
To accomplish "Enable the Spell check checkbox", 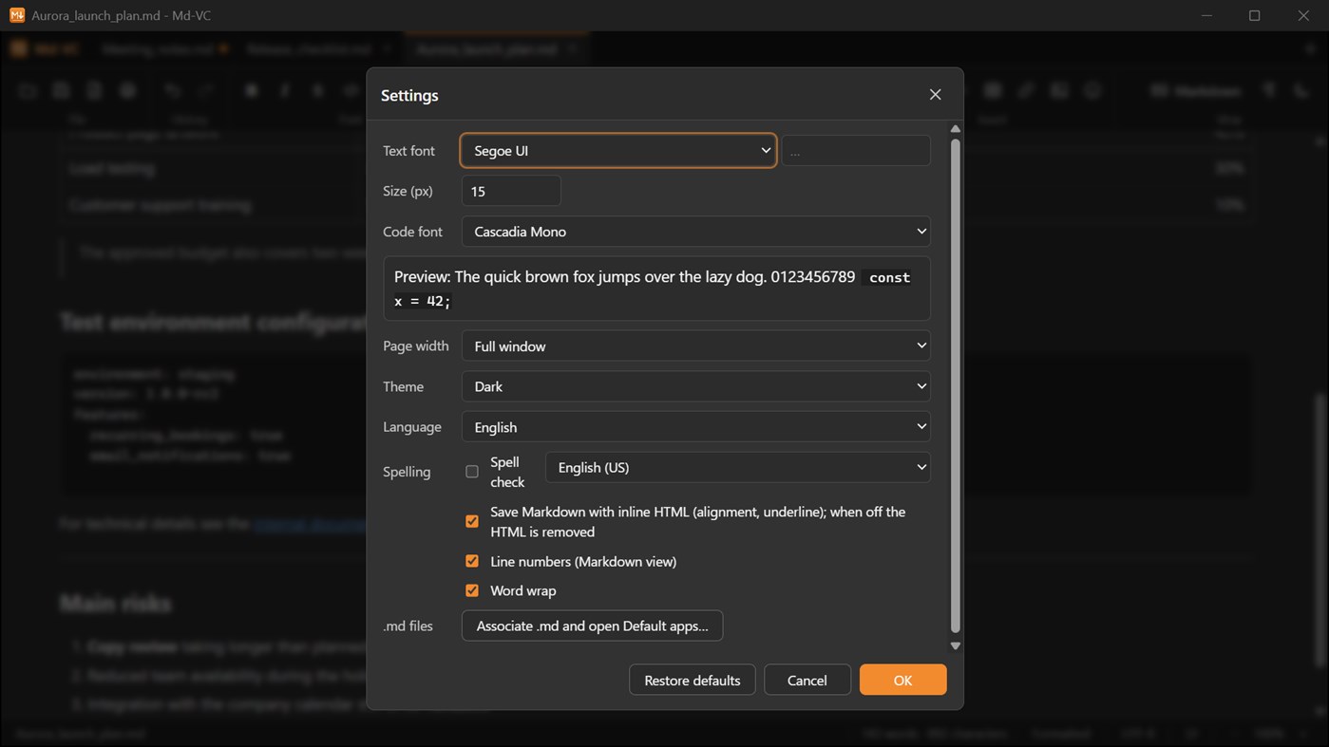I will point(472,472).
